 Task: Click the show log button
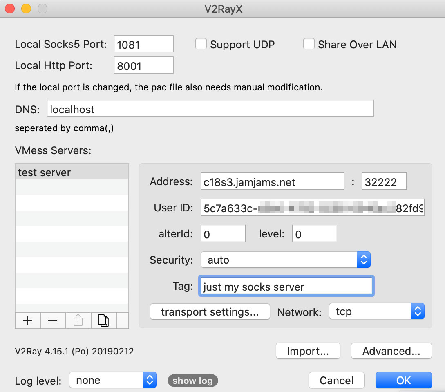click(193, 381)
